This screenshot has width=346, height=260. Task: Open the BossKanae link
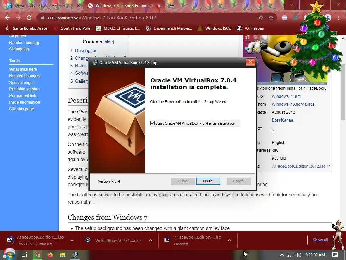pos(282,120)
